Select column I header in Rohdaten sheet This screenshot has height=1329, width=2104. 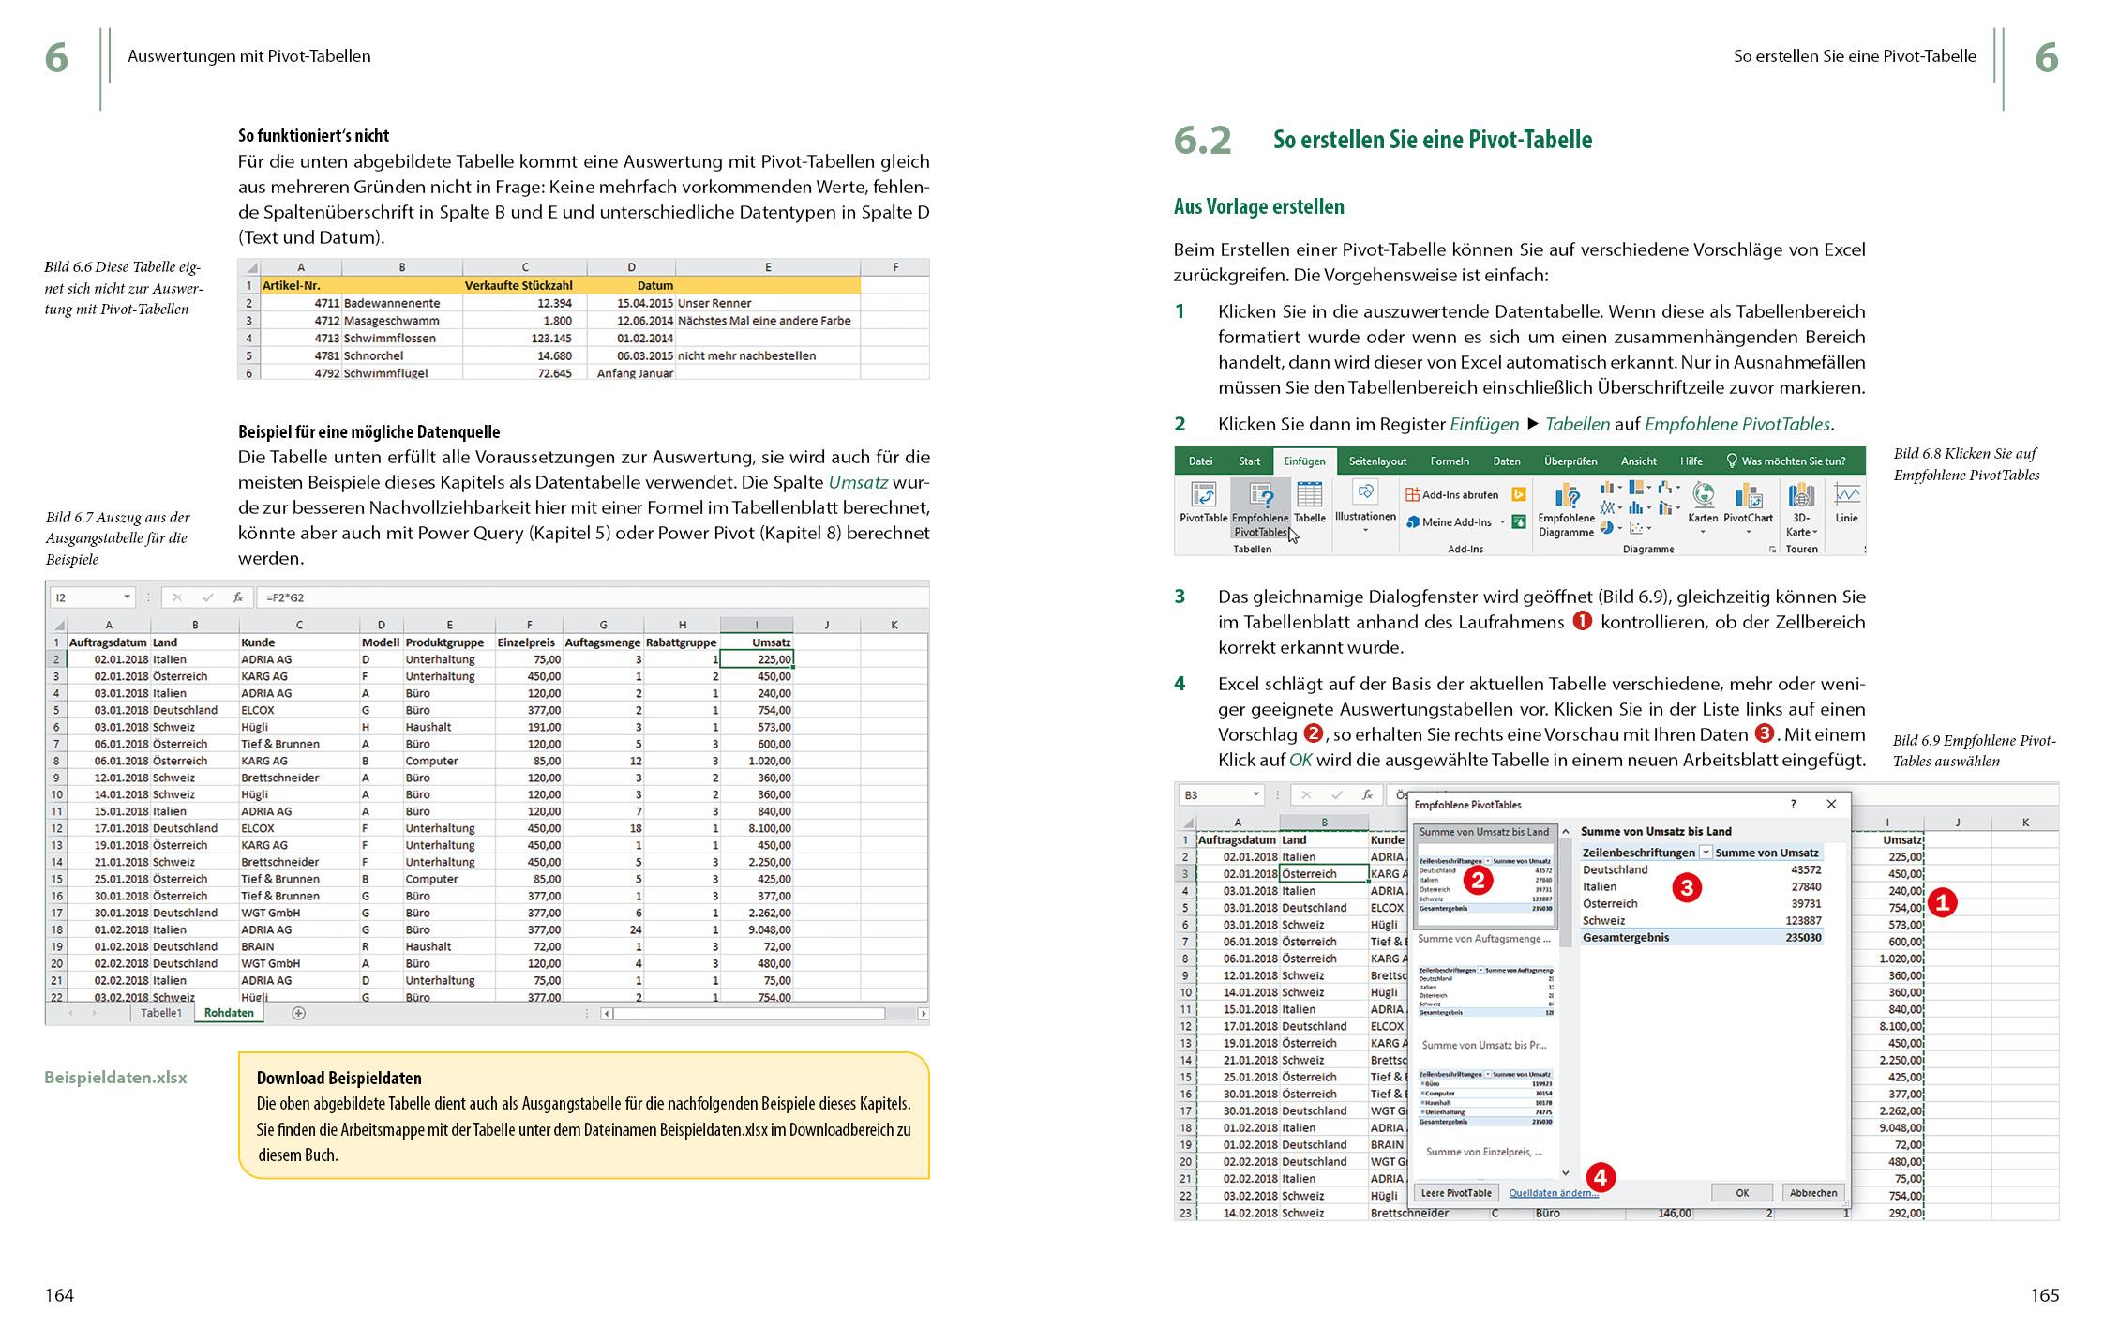point(757,625)
